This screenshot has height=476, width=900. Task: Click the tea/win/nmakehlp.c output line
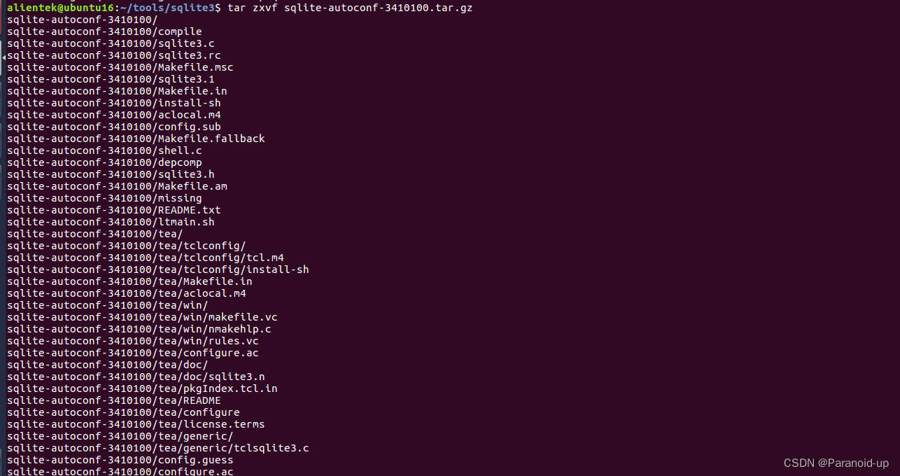[139, 329]
